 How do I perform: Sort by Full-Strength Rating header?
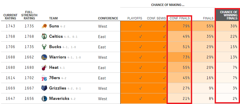[31, 15]
